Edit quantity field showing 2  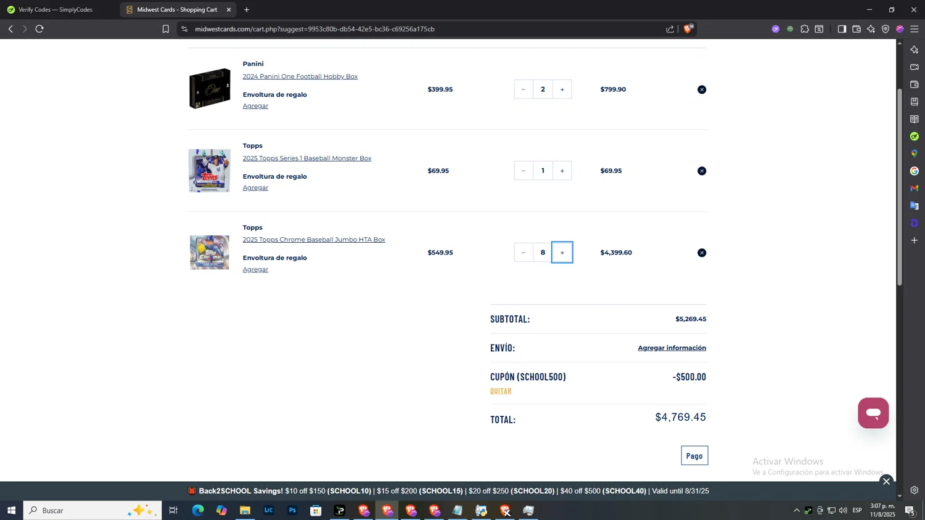tap(543, 89)
